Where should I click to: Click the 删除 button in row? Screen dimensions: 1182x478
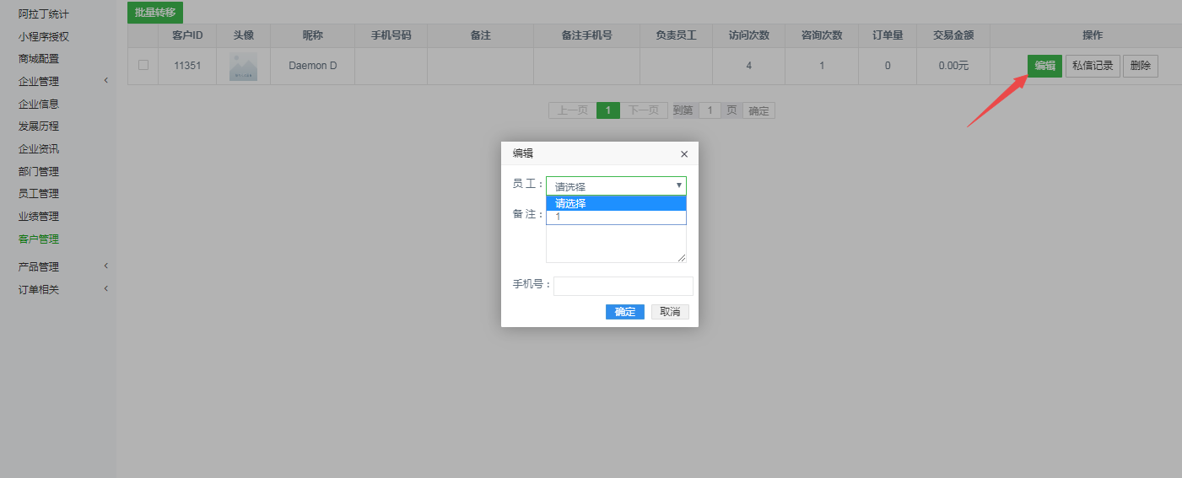[1140, 66]
